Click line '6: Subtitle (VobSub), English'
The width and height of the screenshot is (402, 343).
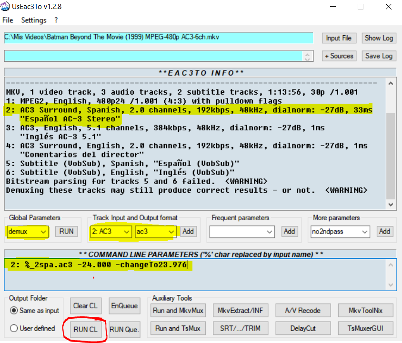120,172
